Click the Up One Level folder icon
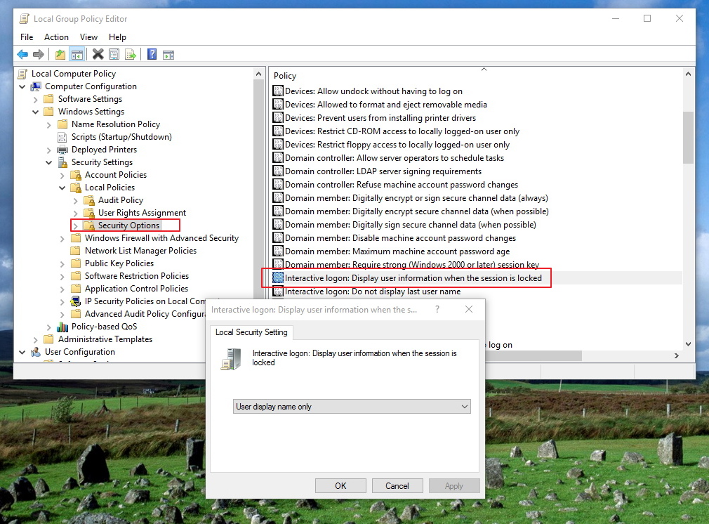 point(60,54)
